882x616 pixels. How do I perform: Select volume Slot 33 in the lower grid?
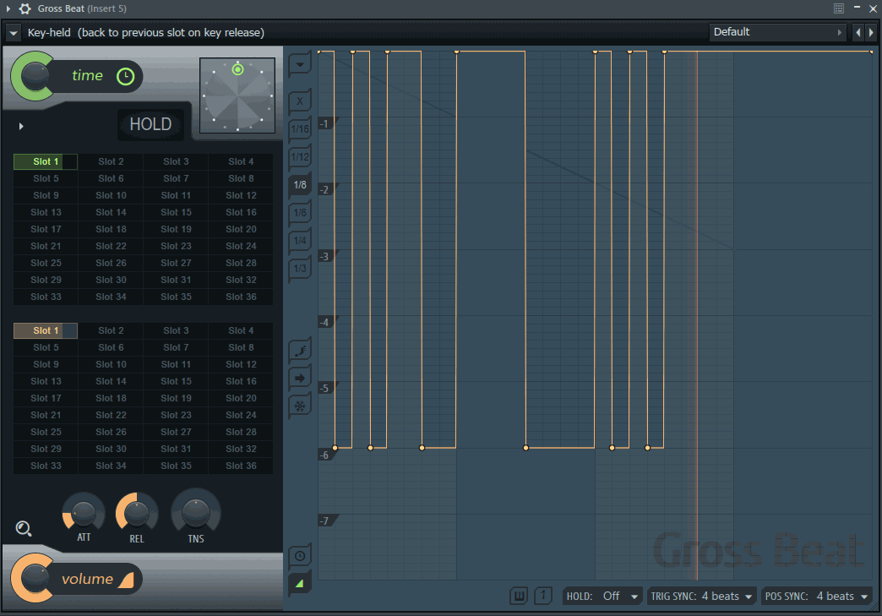click(46, 466)
